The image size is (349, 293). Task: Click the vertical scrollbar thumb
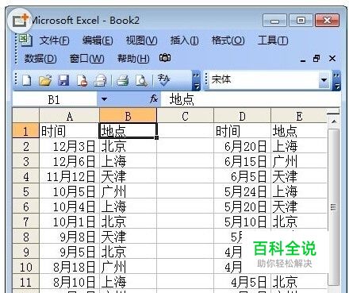pyautogui.click(x=333, y=207)
